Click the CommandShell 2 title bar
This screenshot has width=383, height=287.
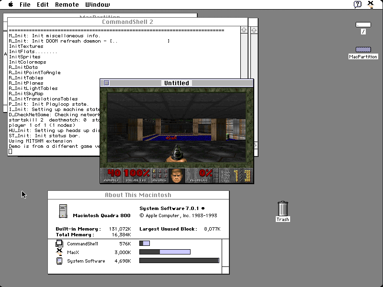click(x=127, y=22)
